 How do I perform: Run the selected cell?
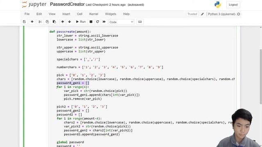click(x=81, y=22)
